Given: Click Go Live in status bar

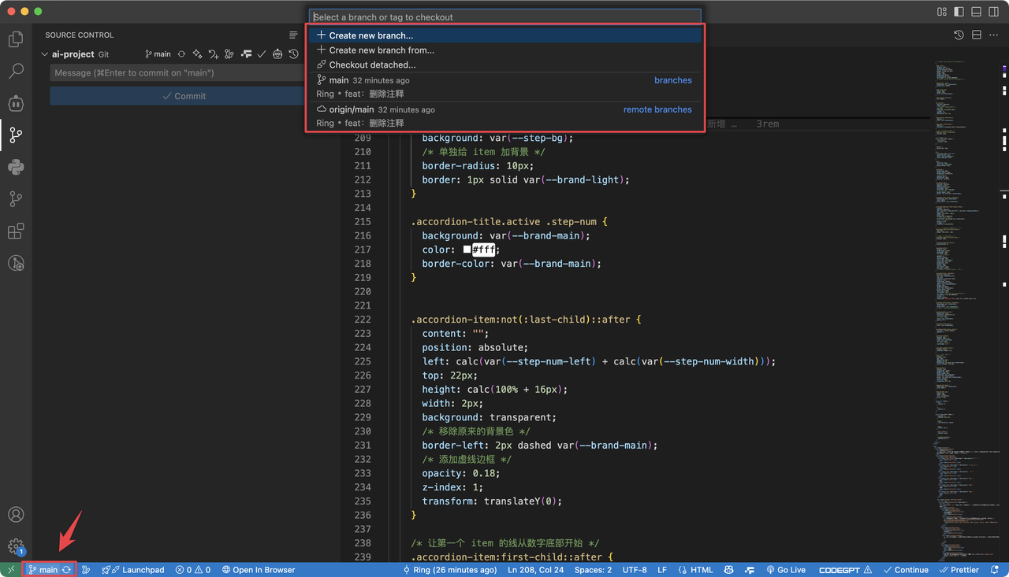Looking at the screenshot, I should click(786, 570).
